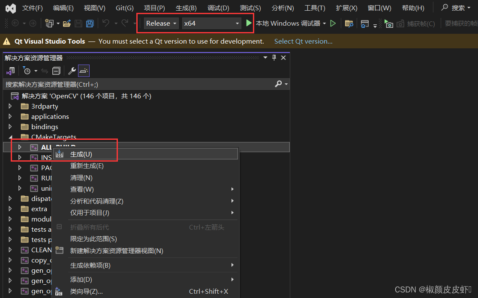Click the open file folder icon
The width and height of the screenshot is (478, 298).
(x=67, y=24)
